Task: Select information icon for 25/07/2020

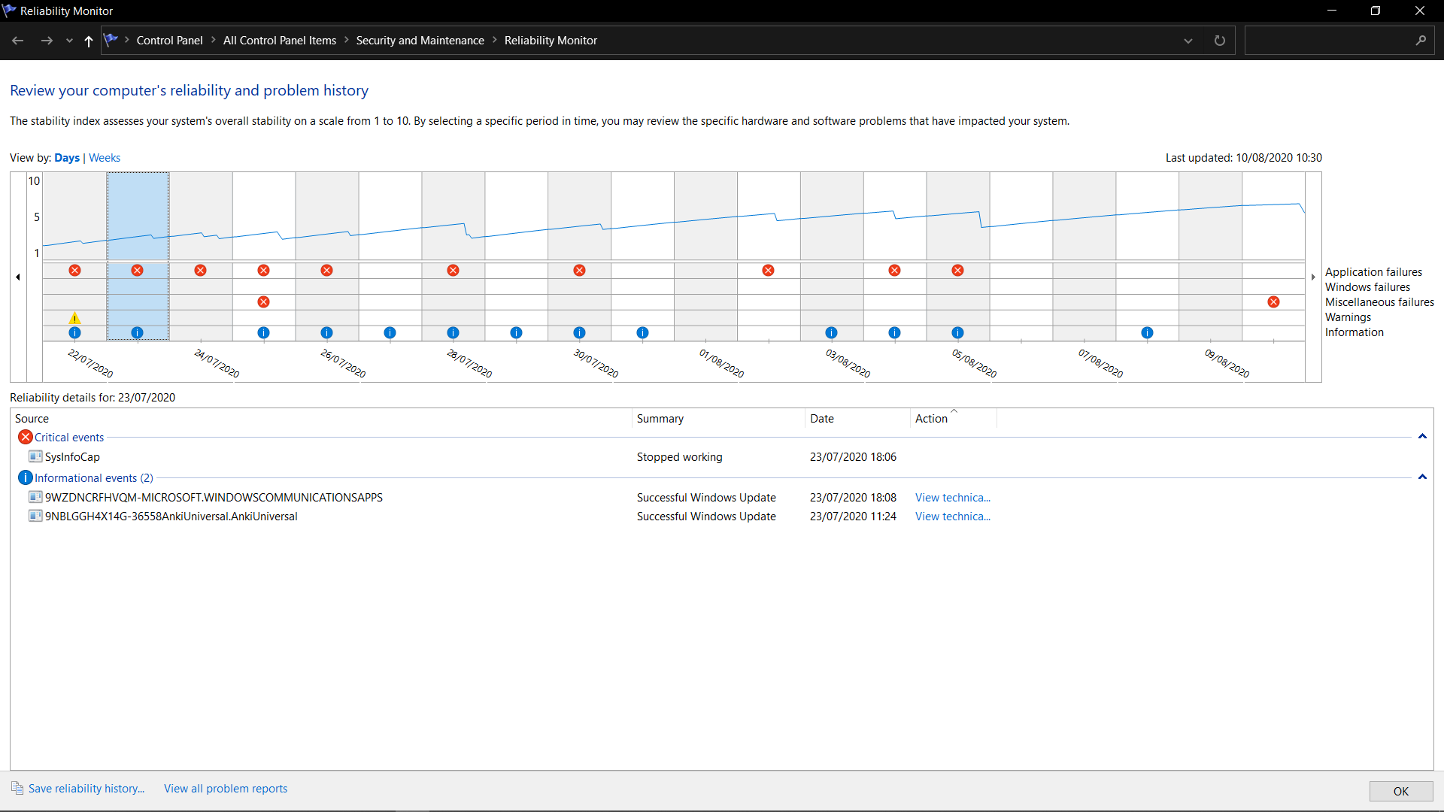Action: tap(263, 333)
